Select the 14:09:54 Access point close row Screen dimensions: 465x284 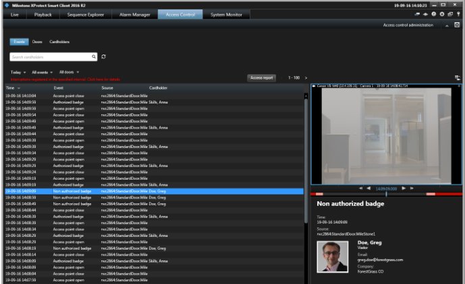[154, 115]
